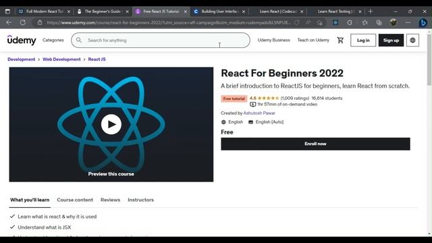This screenshot has width=432, height=243.
Task: Select the What you'll learn tab
Action: click(30, 200)
